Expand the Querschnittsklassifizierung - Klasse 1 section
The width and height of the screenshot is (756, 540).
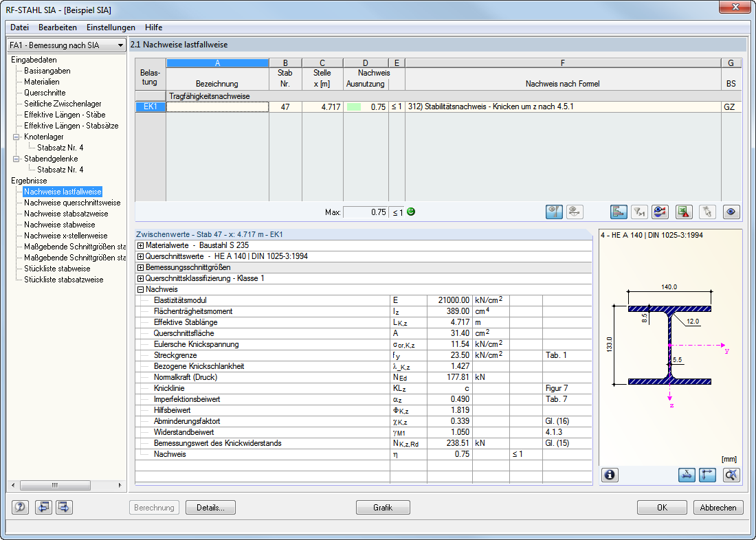pos(140,279)
